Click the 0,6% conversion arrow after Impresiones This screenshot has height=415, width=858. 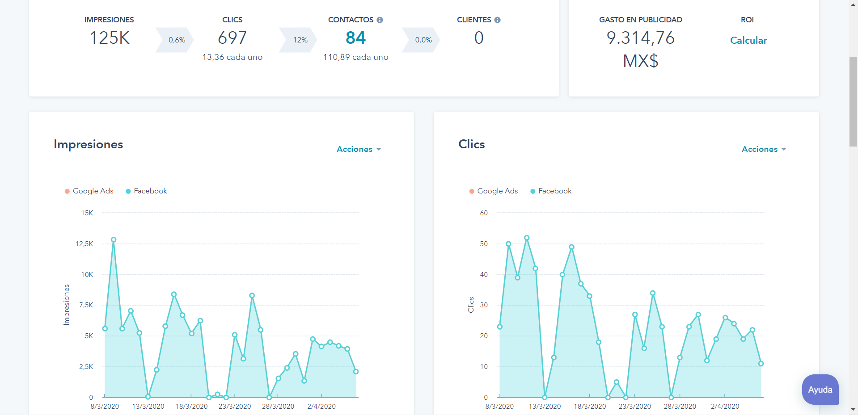[176, 40]
